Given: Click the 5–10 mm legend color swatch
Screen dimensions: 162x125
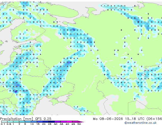Looking at the screenshot, I should [x=28, y=122].
